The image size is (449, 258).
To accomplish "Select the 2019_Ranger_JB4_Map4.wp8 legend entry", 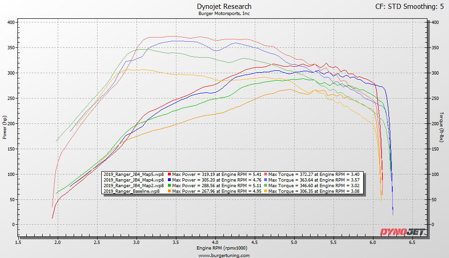I will (134, 180).
